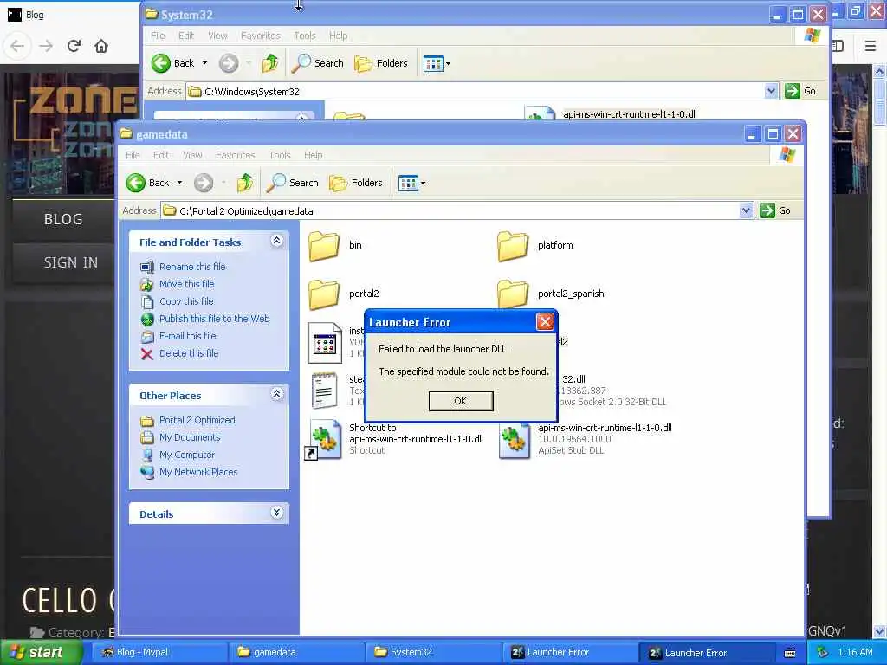Viewport: 887px width, 665px height.
Task: Click Back icon in System32 window
Action: pyautogui.click(x=160, y=63)
